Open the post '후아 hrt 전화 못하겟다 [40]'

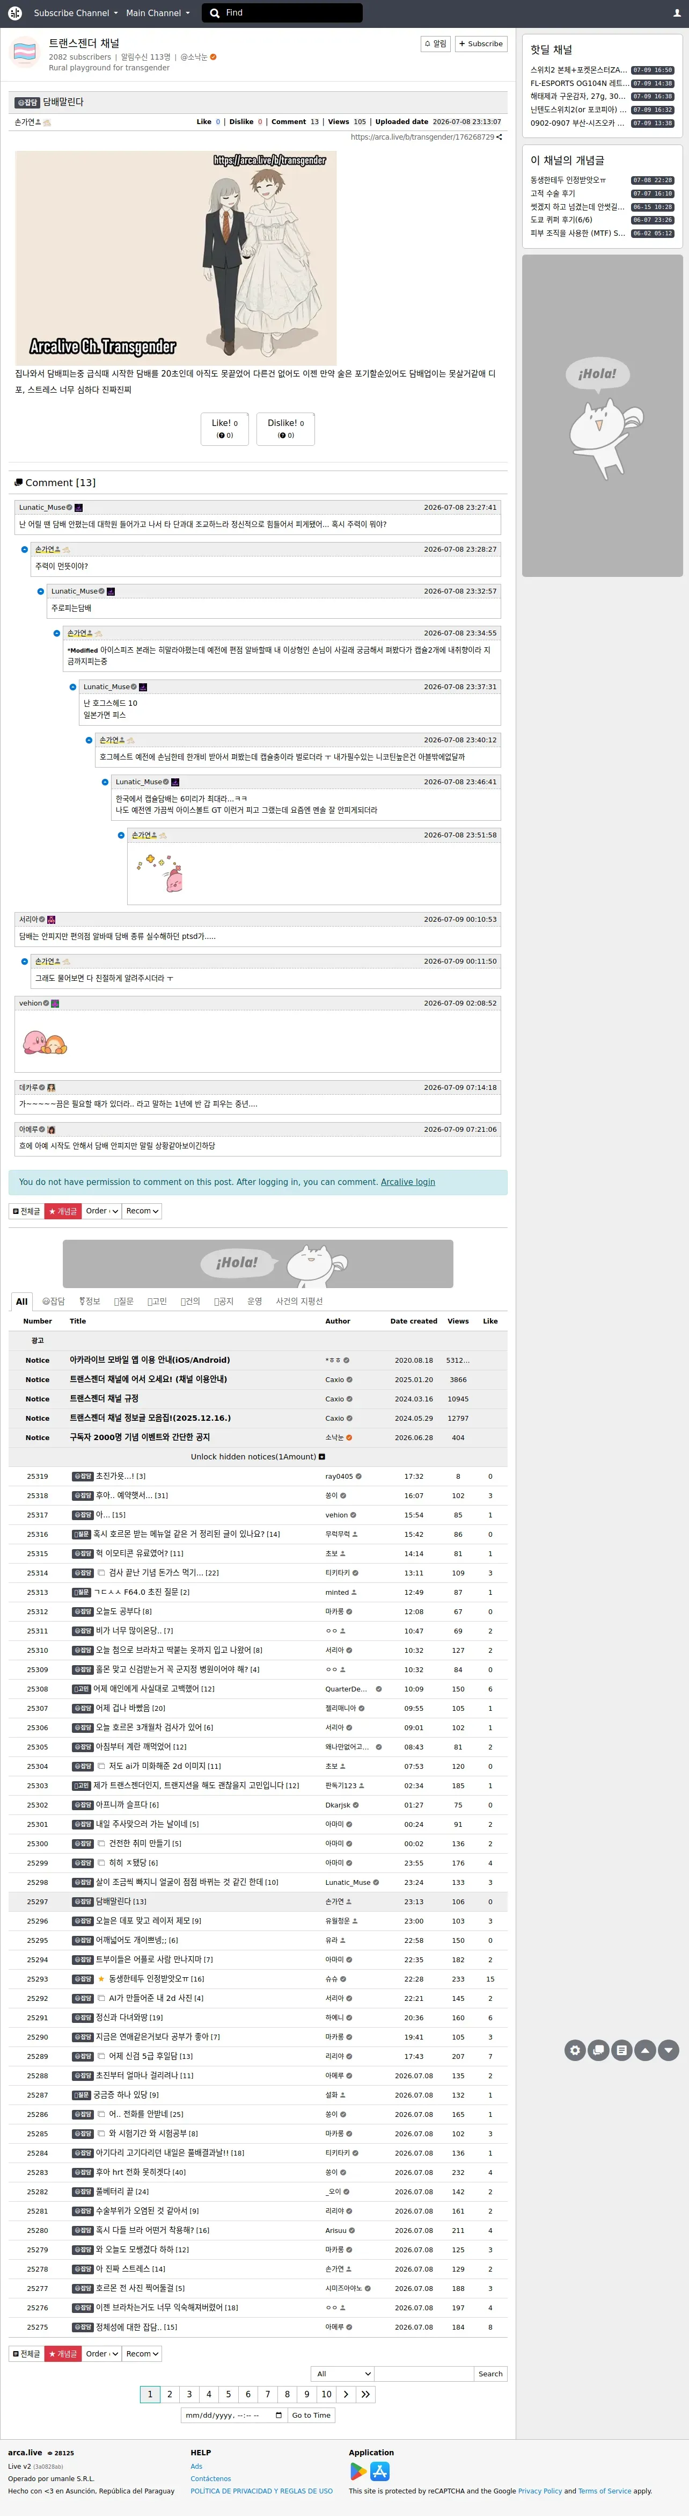[141, 2172]
